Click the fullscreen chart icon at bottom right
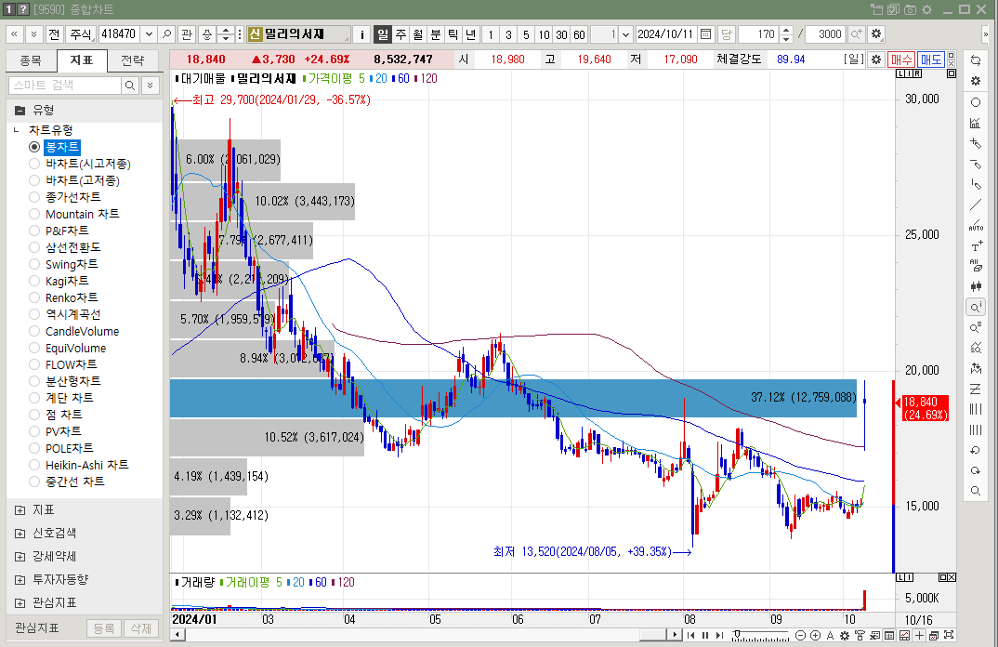 [949, 636]
